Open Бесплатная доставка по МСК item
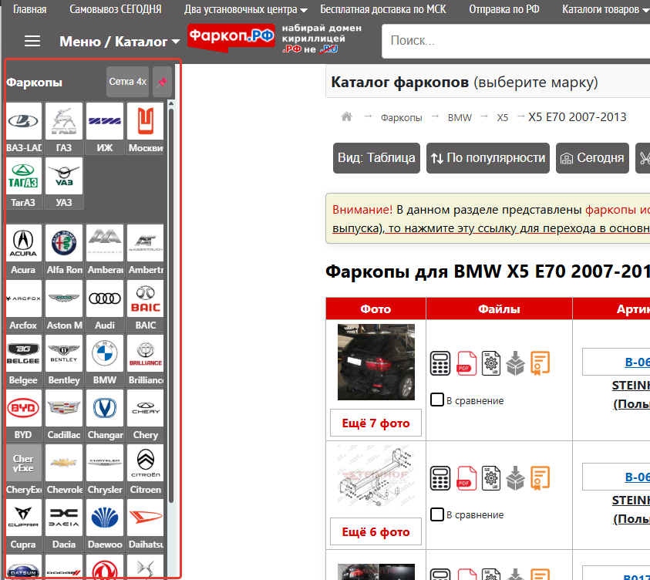 tap(383, 9)
